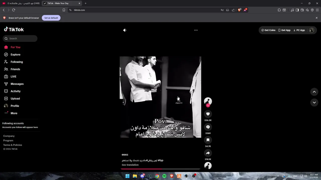Click the #fyp hashtag

(160, 160)
